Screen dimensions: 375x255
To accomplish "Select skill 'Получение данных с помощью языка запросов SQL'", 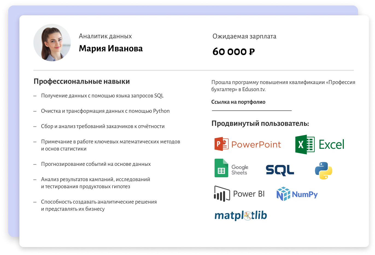I will [102, 96].
